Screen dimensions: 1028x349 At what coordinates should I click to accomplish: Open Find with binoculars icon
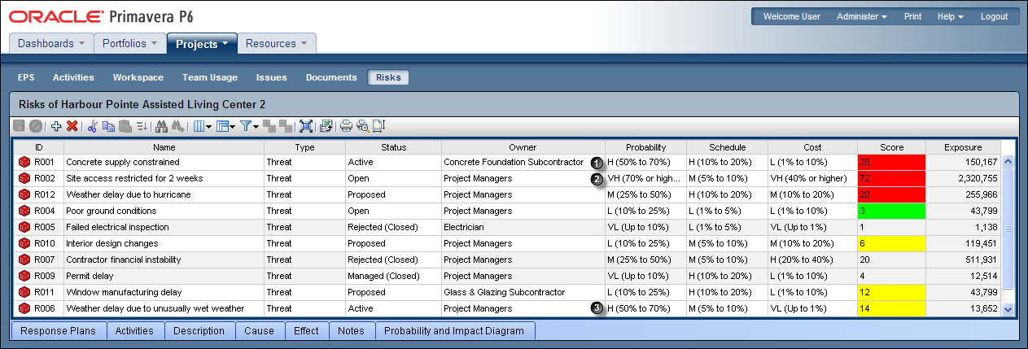161,126
